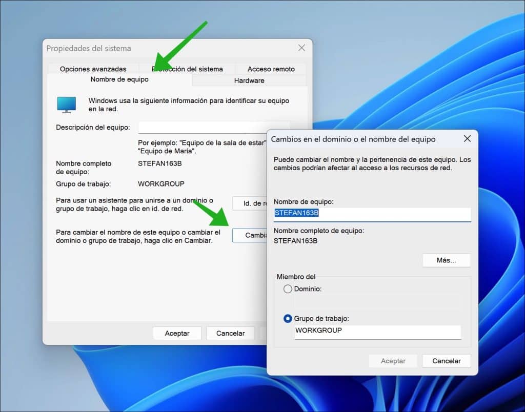This screenshot has height=412, width=525.
Task: Click Aceptar in Propiedades del sistema
Action: tap(177, 334)
